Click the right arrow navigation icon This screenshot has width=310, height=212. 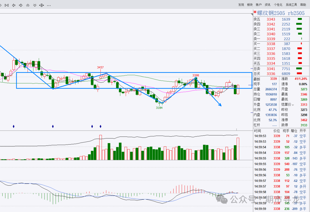click(21, 5)
